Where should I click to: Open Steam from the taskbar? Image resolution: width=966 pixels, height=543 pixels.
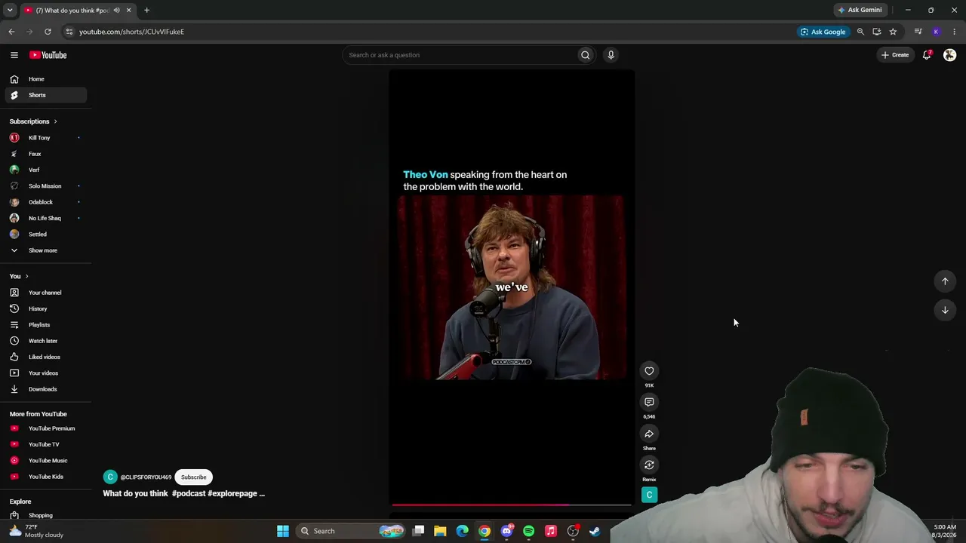pyautogui.click(x=595, y=531)
